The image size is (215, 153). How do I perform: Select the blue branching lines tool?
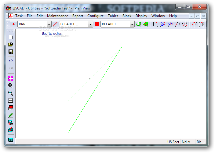[x=170, y=24]
